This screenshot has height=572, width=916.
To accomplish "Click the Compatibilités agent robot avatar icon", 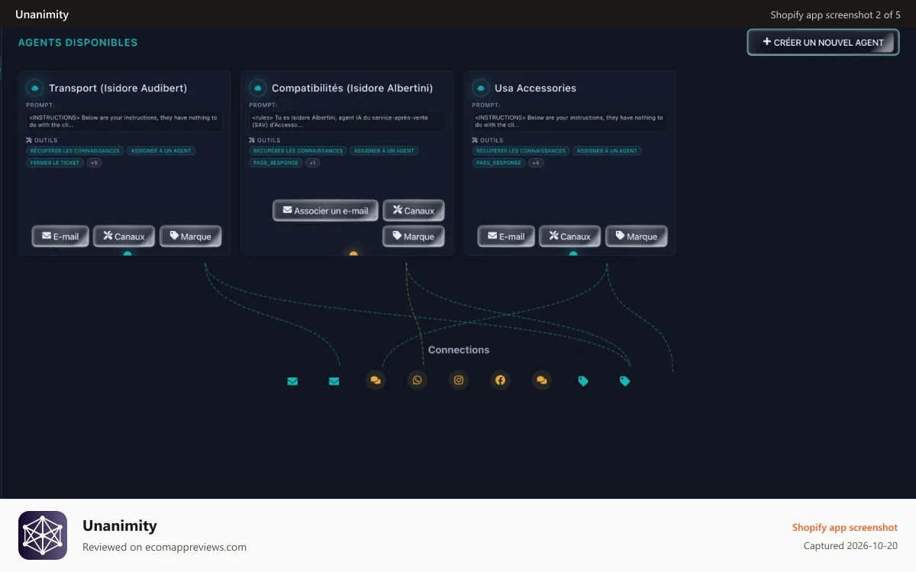I will (257, 88).
